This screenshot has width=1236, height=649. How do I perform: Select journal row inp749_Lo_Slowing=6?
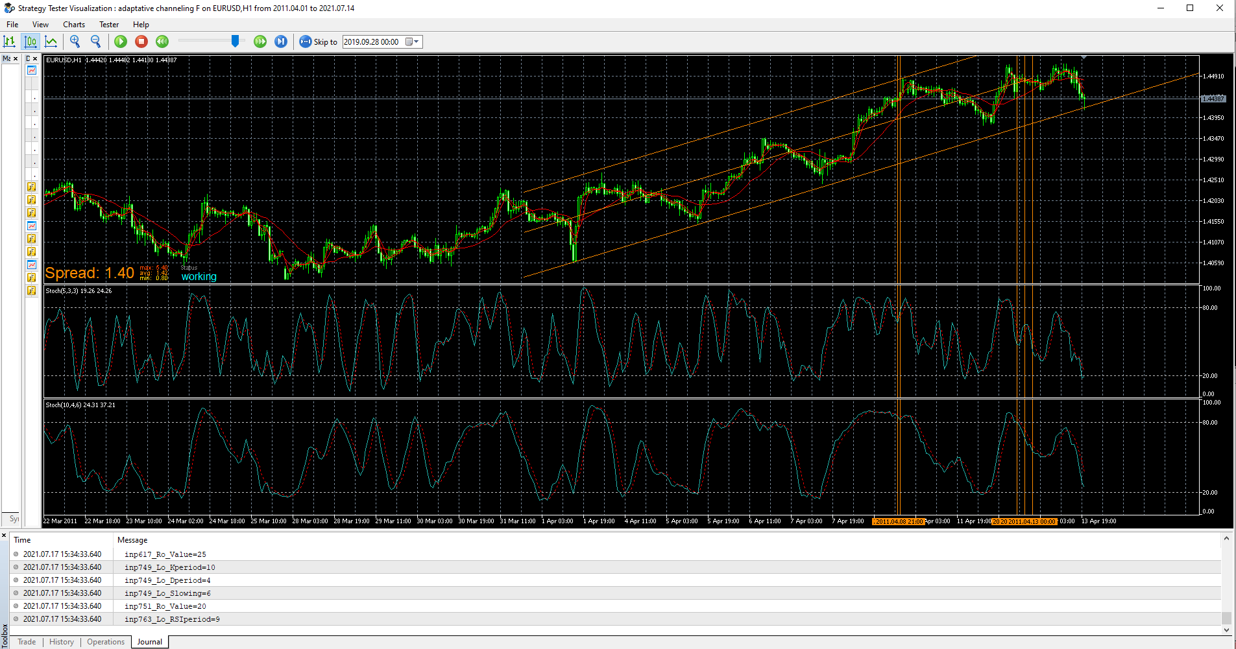(x=616, y=593)
